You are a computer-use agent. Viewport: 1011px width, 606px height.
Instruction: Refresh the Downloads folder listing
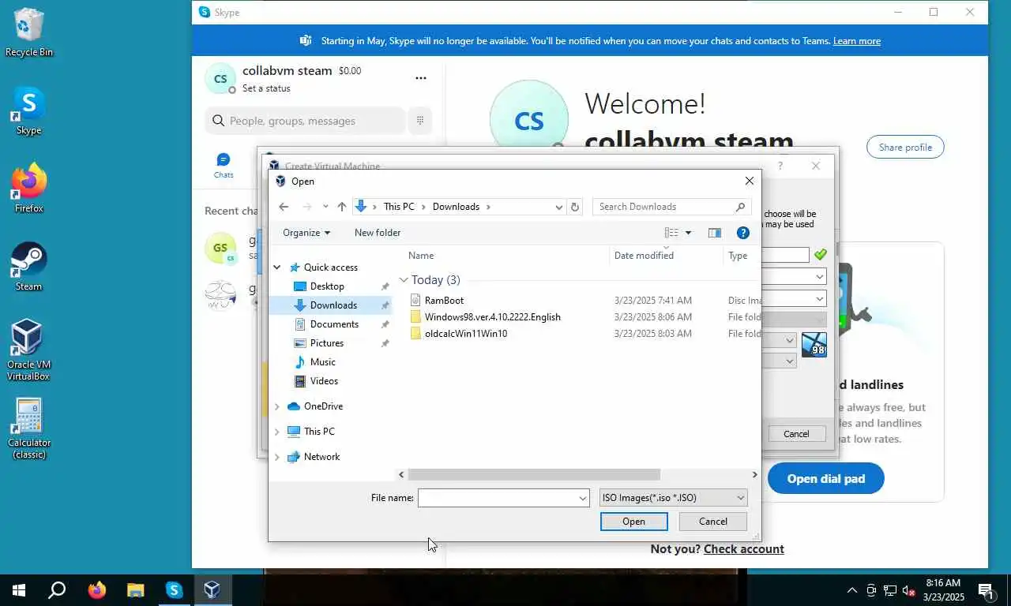575,207
